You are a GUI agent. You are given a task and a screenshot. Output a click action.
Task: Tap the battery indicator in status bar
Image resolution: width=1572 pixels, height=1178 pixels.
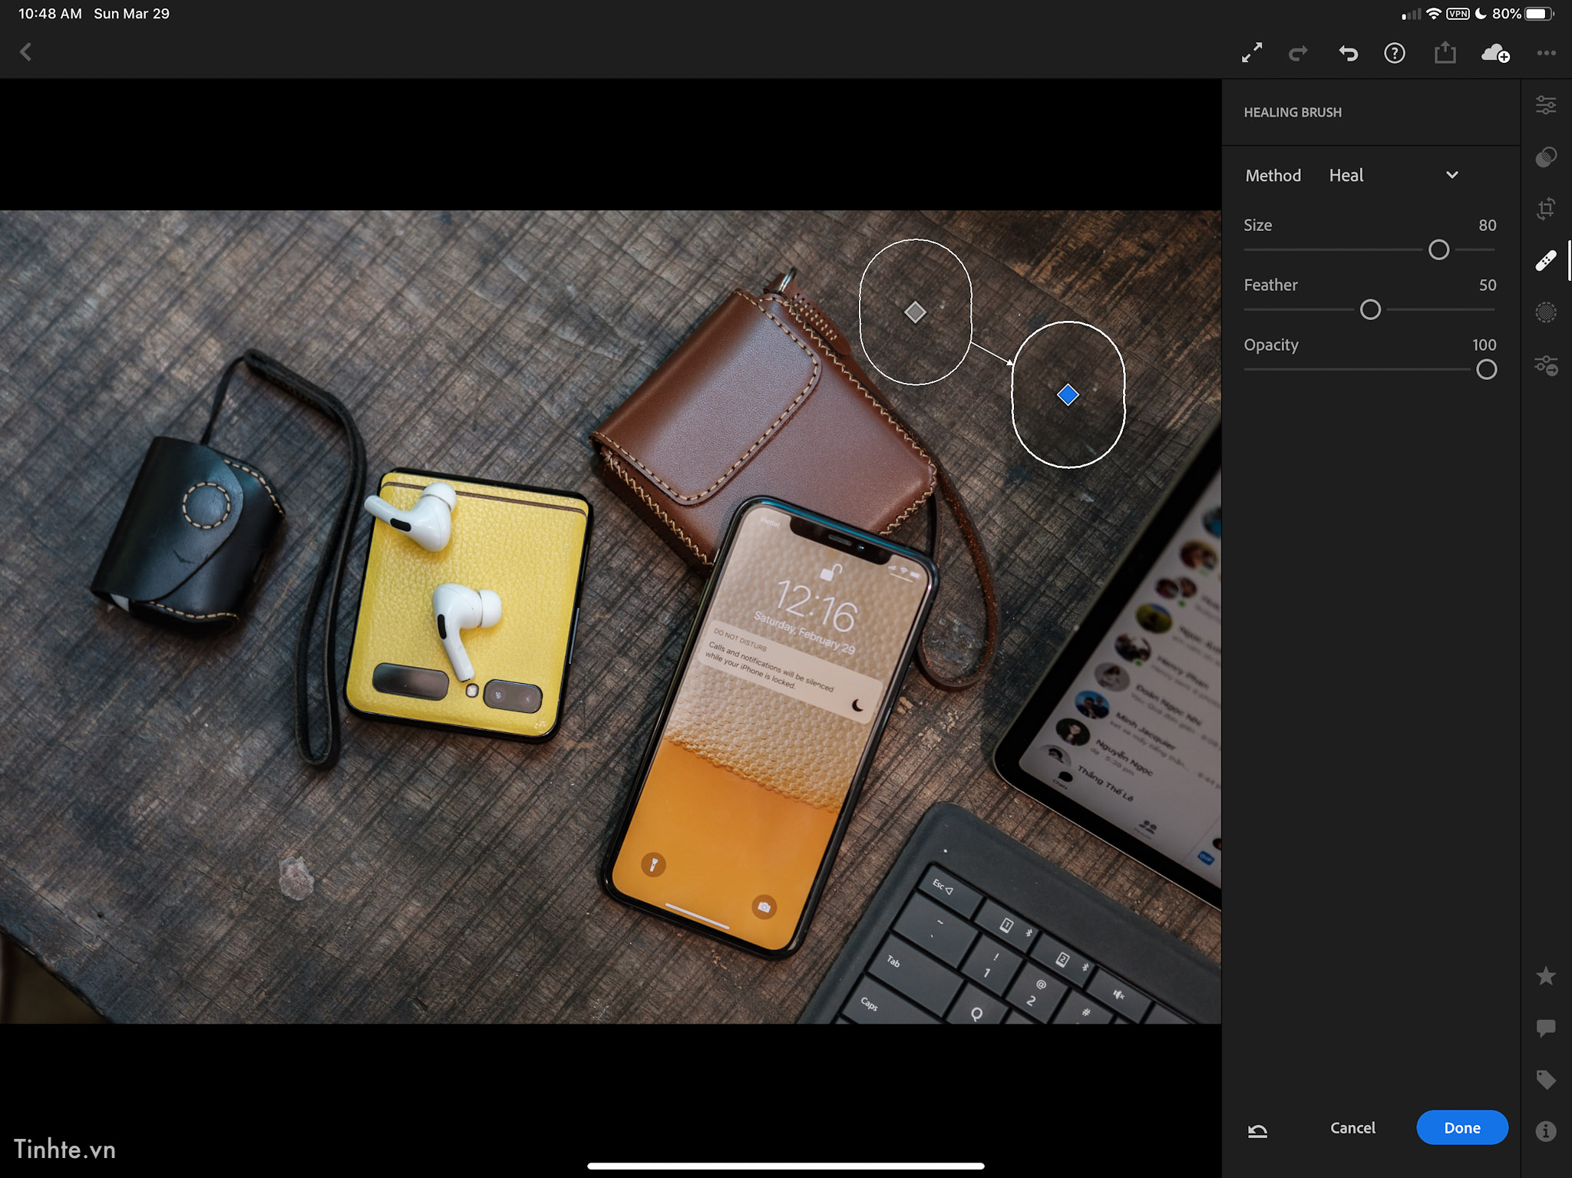pos(1539,14)
